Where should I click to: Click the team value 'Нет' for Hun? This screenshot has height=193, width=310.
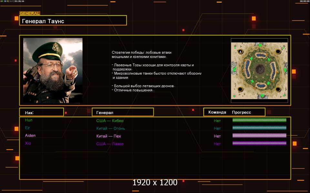pos(217,121)
